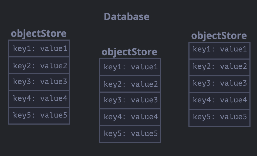Select the middle objectStore heading
Screen dimensions: 257x156
click(129, 52)
